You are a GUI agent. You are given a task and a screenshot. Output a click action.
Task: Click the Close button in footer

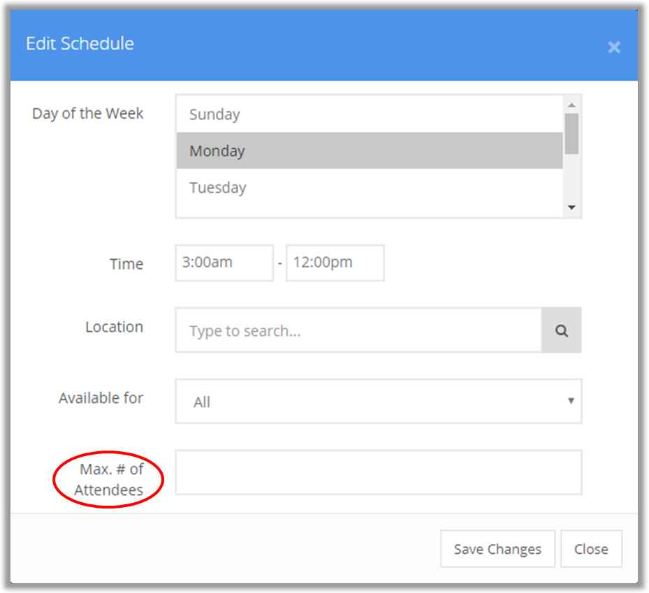pos(591,549)
